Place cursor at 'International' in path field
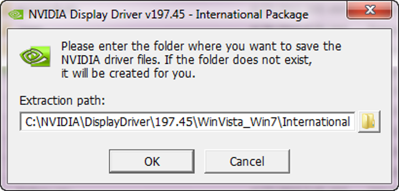399x191 pixels. (316, 122)
